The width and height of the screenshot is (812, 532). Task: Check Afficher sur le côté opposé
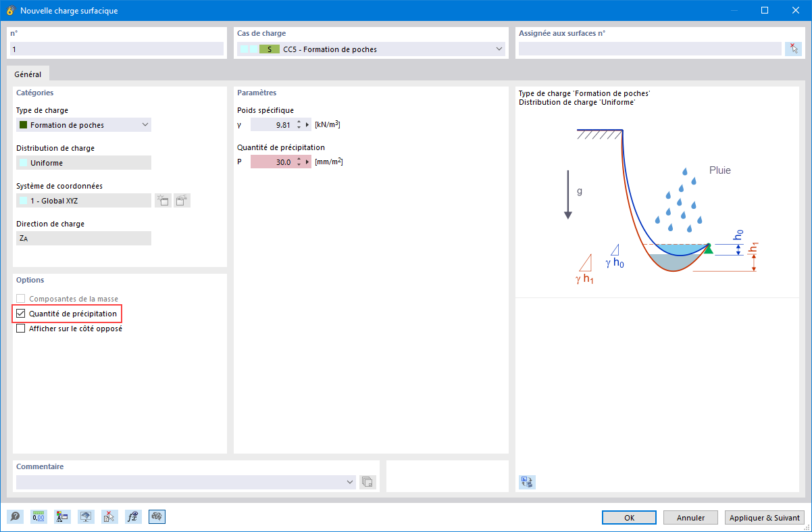(20, 328)
